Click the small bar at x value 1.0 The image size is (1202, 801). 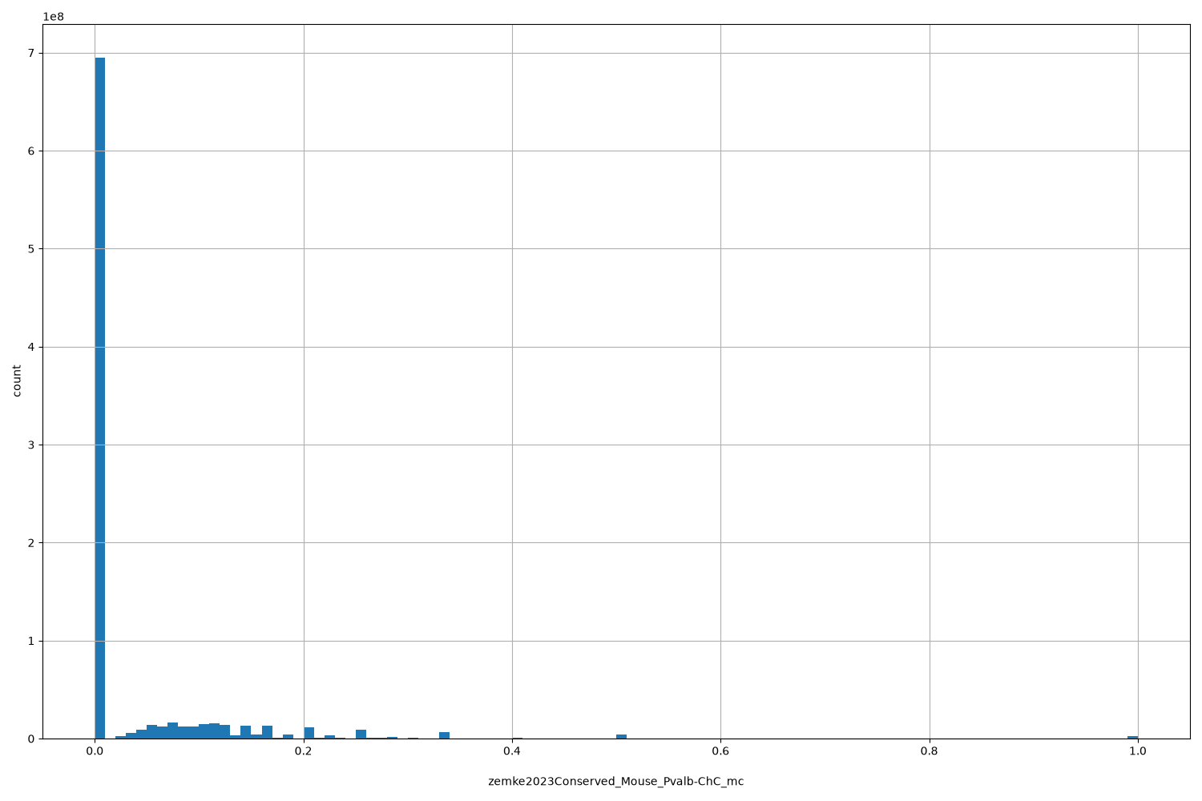[x=1132, y=737]
